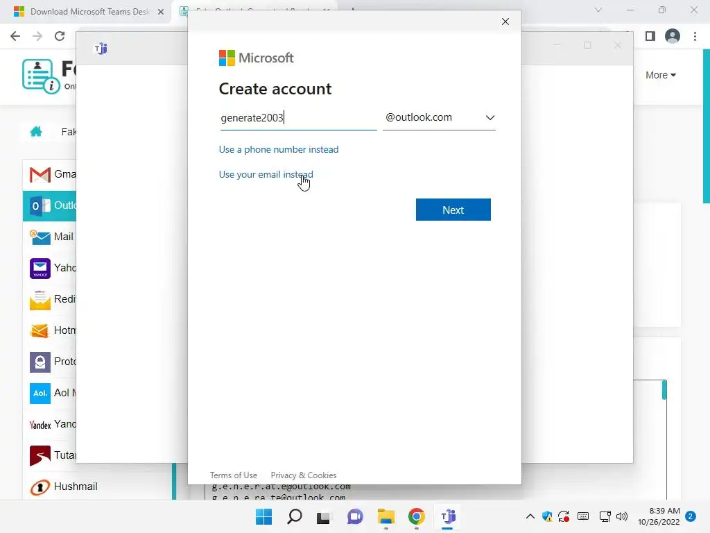Viewport: 710px width, 533px height.
Task: Click the Microsoft logo in the dialog
Action: 257,58
